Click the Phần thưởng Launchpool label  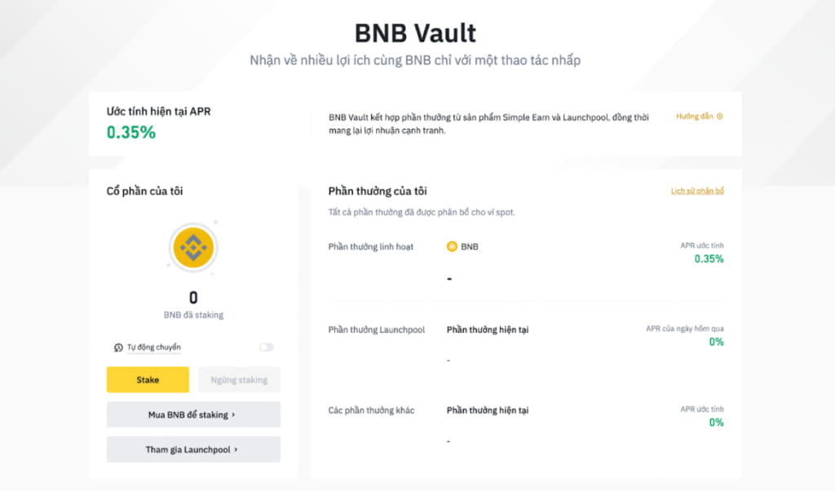[x=379, y=330]
